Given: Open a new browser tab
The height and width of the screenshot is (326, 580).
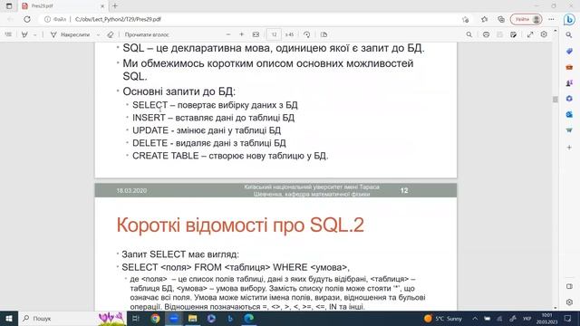Looking at the screenshot, I should [115, 6].
